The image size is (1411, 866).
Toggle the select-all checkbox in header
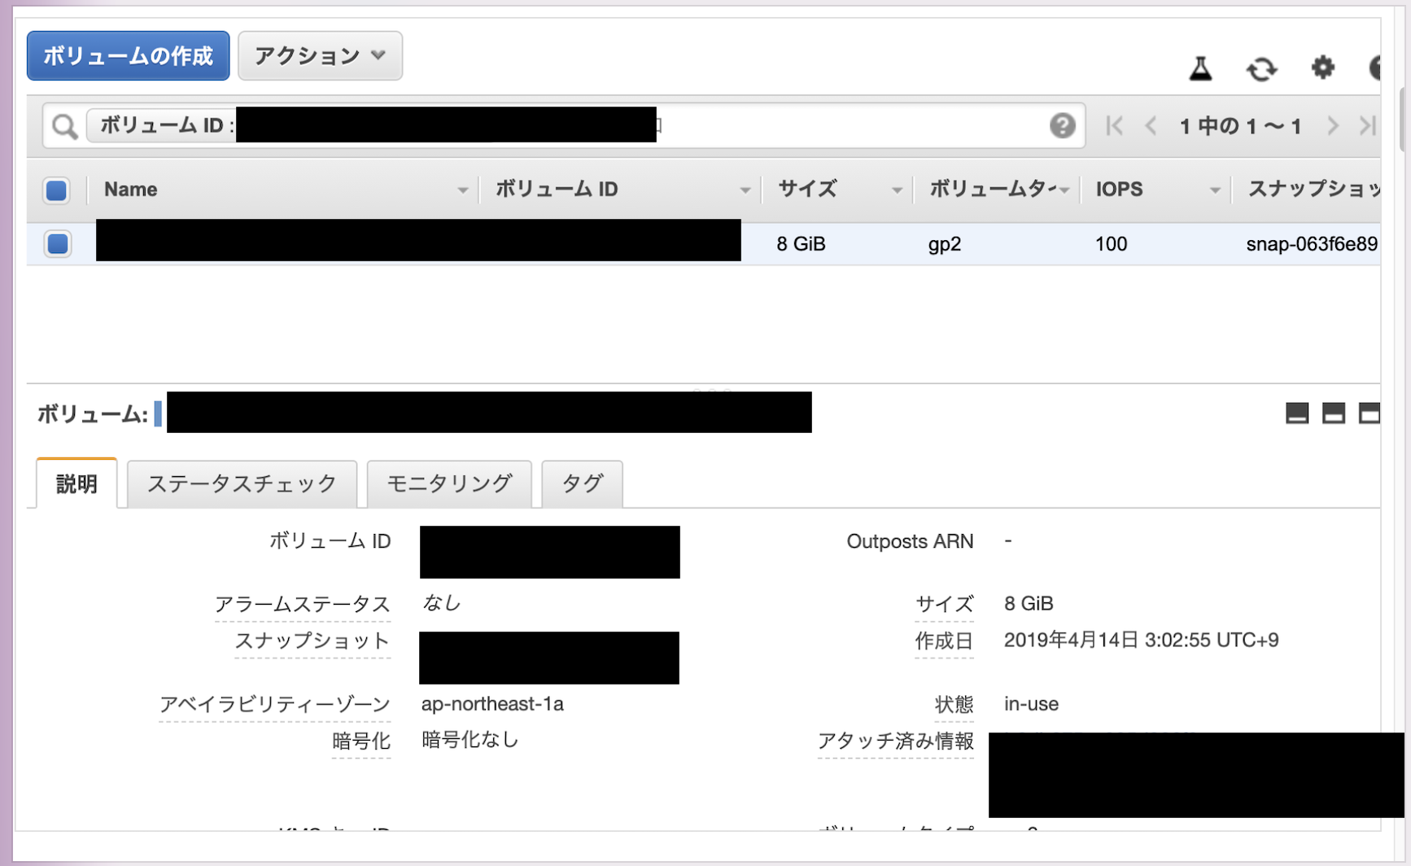pyautogui.click(x=56, y=190)
